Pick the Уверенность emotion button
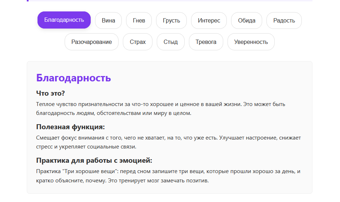The width and height of the screenshot is (340, 202). [x=251, y=42]
